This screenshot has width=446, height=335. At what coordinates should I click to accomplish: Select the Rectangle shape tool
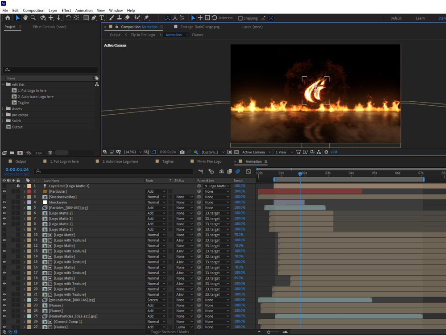click(x=86, y=18)
